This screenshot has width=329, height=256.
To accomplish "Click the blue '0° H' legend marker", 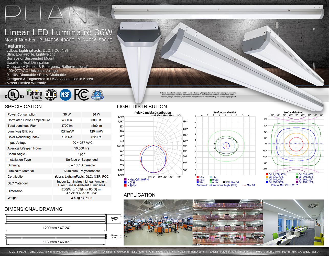I will tap(125, 183).
